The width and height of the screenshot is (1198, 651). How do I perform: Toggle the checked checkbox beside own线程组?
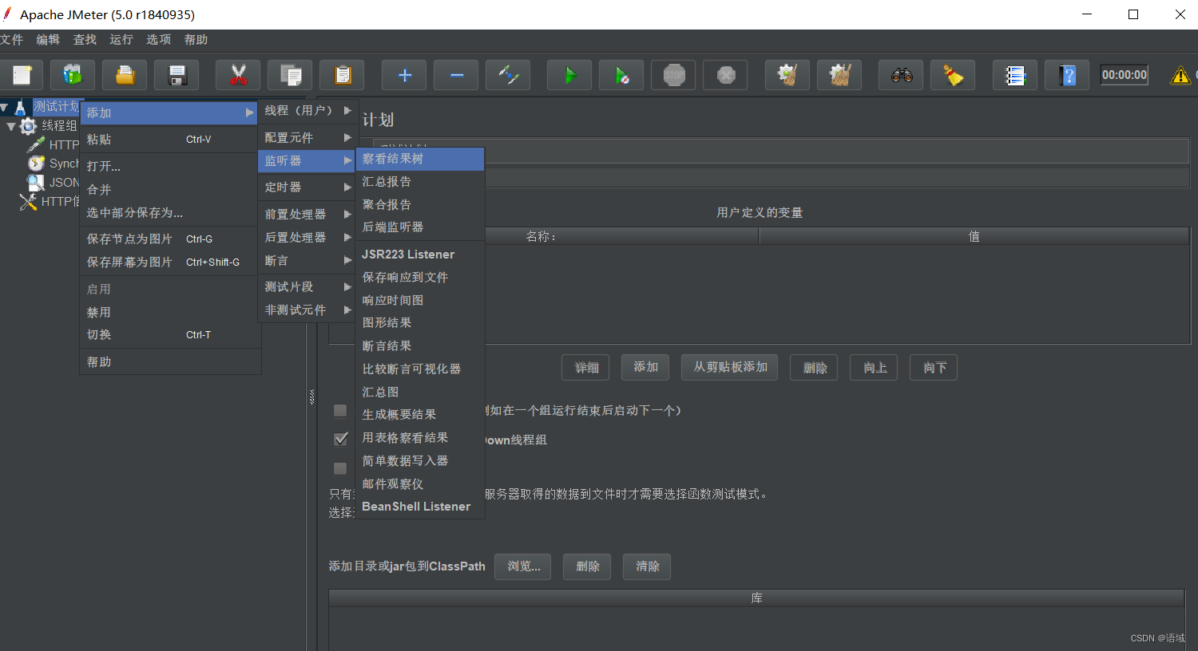click(x=340, y=439)
